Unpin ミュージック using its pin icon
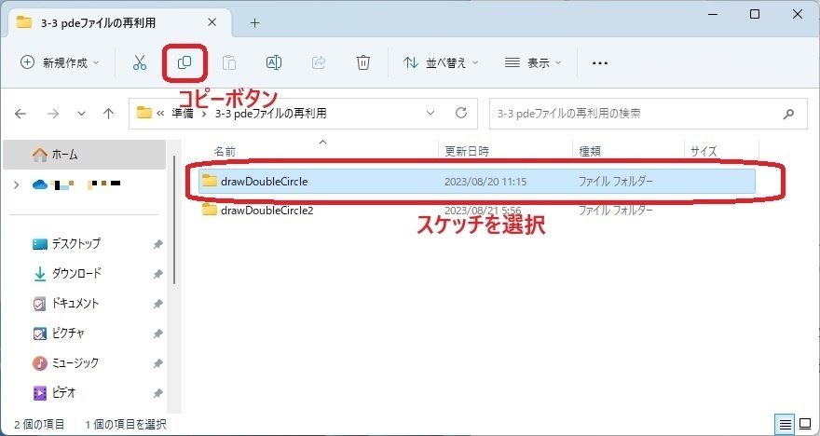 [157, 363]
